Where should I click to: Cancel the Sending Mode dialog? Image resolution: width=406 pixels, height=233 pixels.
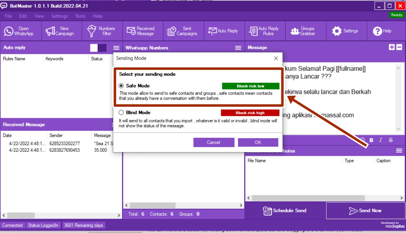pos(214,143)
